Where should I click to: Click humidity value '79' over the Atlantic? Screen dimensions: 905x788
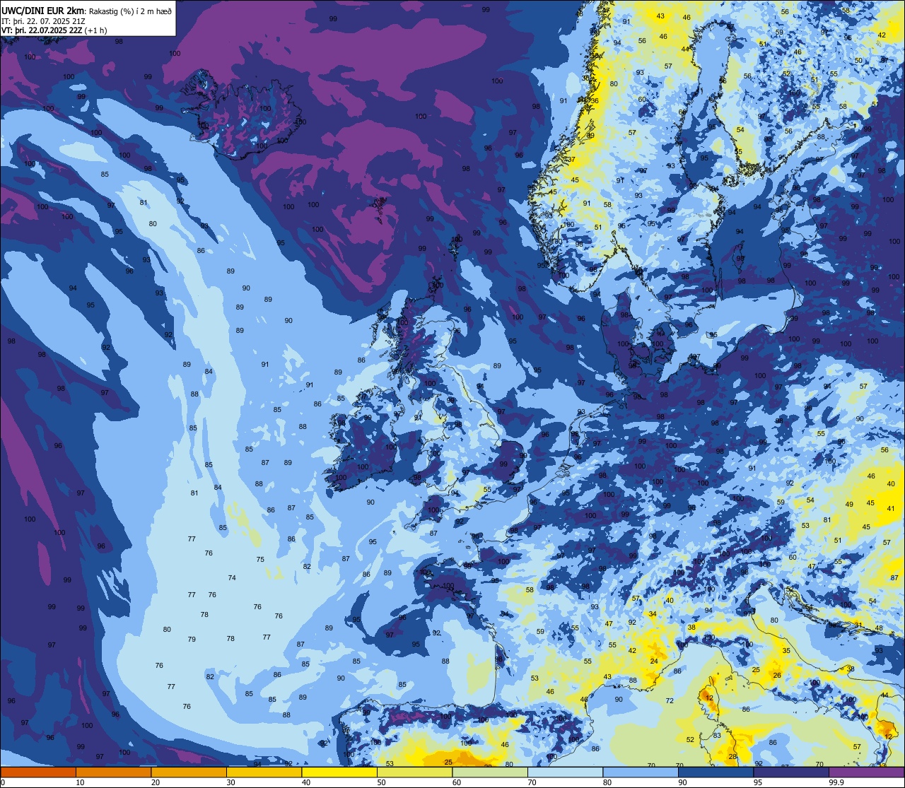[192, 639]
